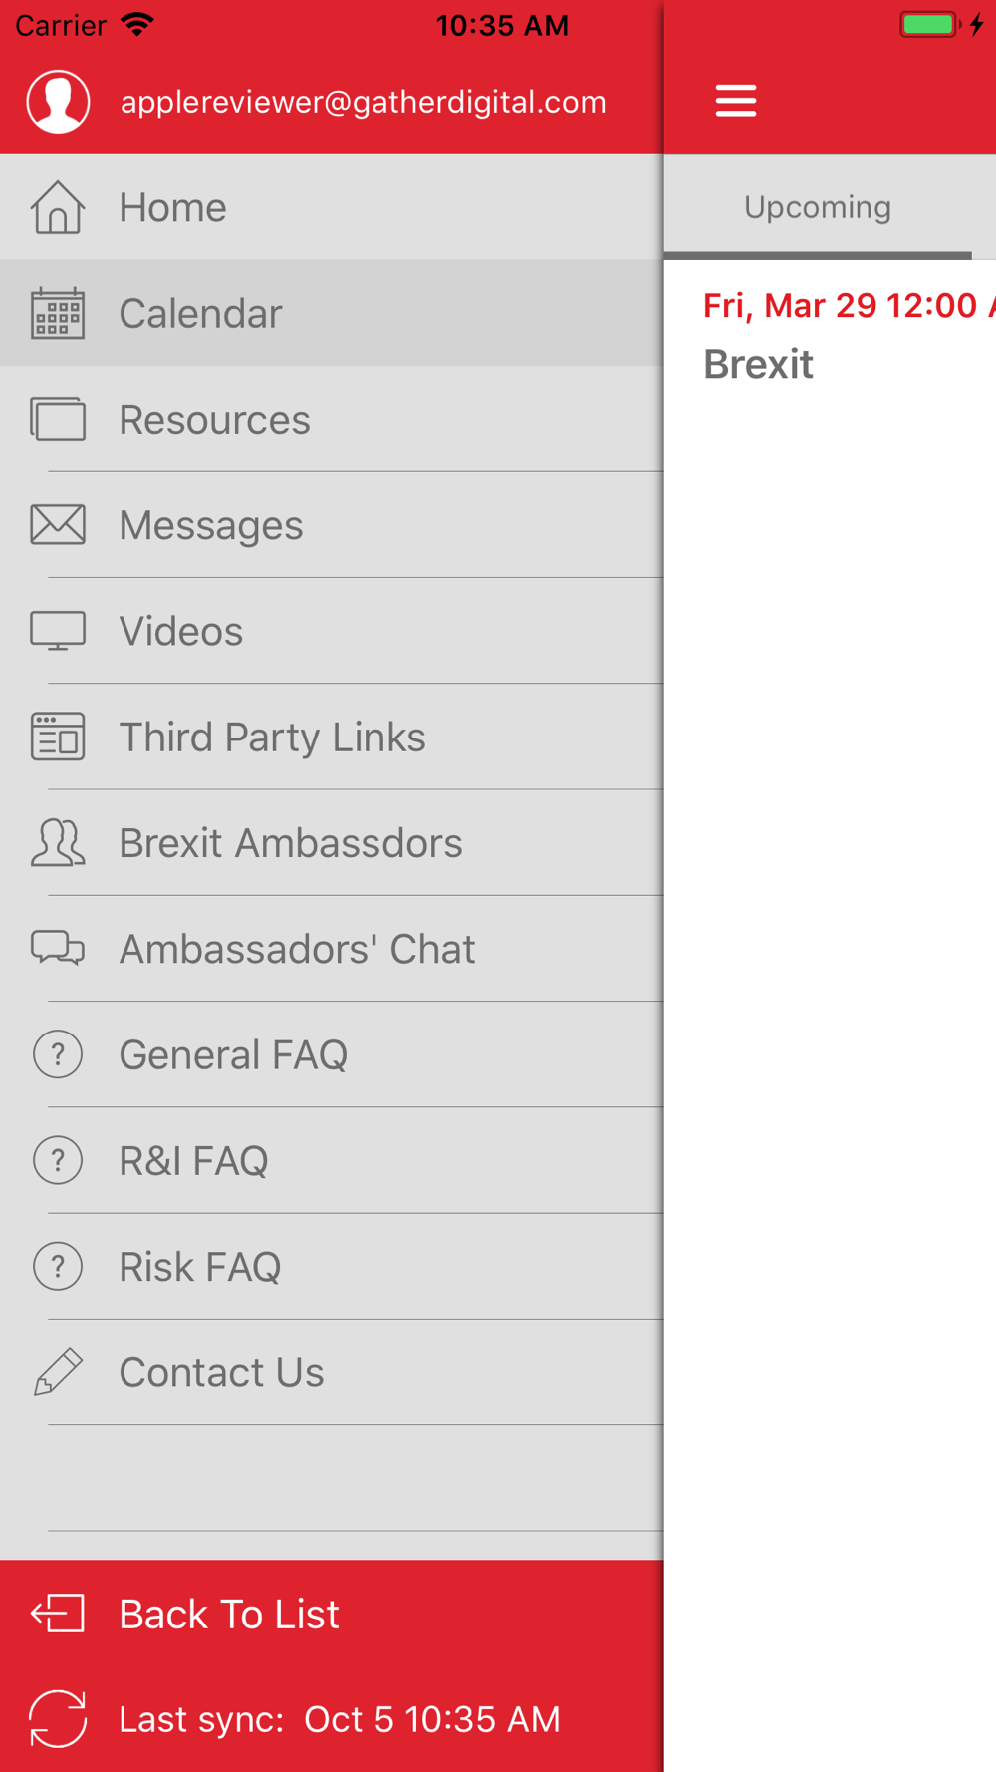Click the Messages envelope icon
The image size is (996, 1772).
(x=58, y=525)
